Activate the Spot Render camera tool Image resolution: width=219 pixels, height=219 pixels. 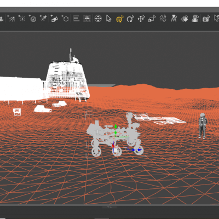click(206, 19)
